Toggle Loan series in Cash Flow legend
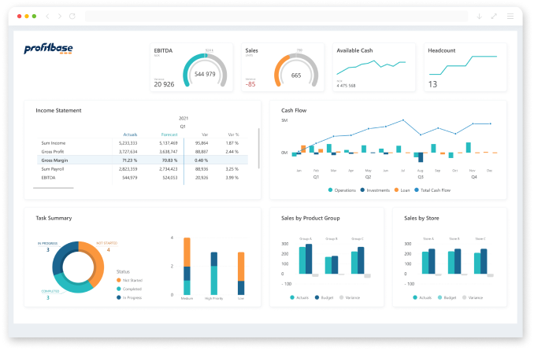Image resolution: width=534 pixels, height=350 pixels. tap(402, 190)
